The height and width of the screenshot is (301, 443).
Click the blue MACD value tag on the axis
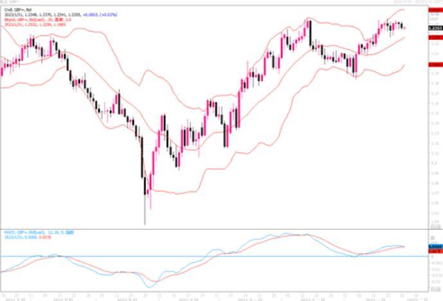point(435,246)
